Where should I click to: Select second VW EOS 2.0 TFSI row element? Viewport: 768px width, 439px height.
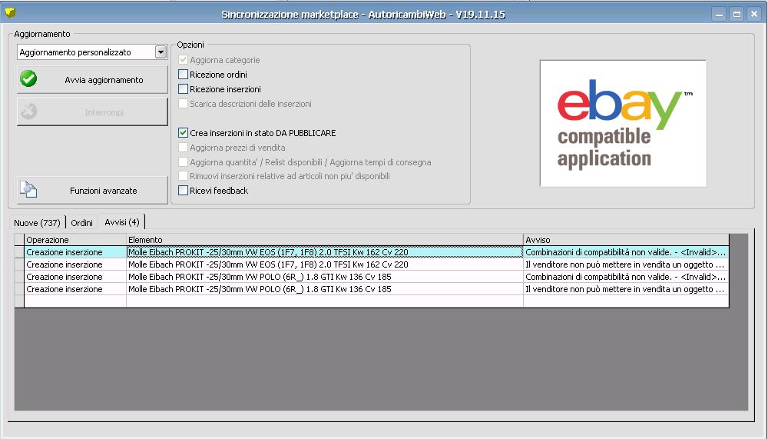325,264
